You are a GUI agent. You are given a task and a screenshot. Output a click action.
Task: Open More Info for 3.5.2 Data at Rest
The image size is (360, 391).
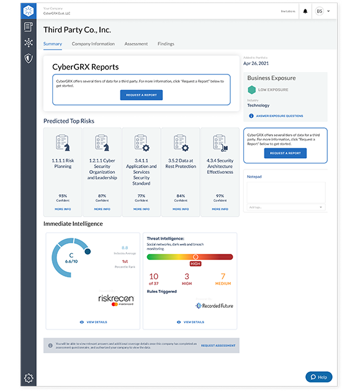[181, 209]
